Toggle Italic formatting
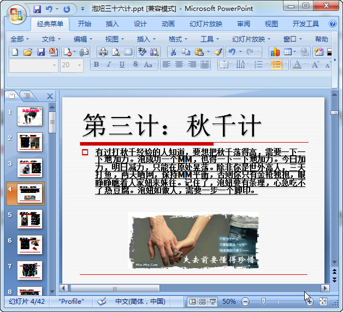Viewport: 343px width, 312px height. 109,64
